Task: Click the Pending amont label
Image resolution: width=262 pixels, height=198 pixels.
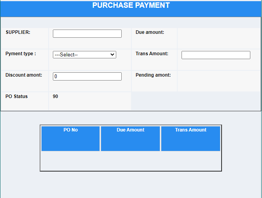Action: tap(153, 75)
